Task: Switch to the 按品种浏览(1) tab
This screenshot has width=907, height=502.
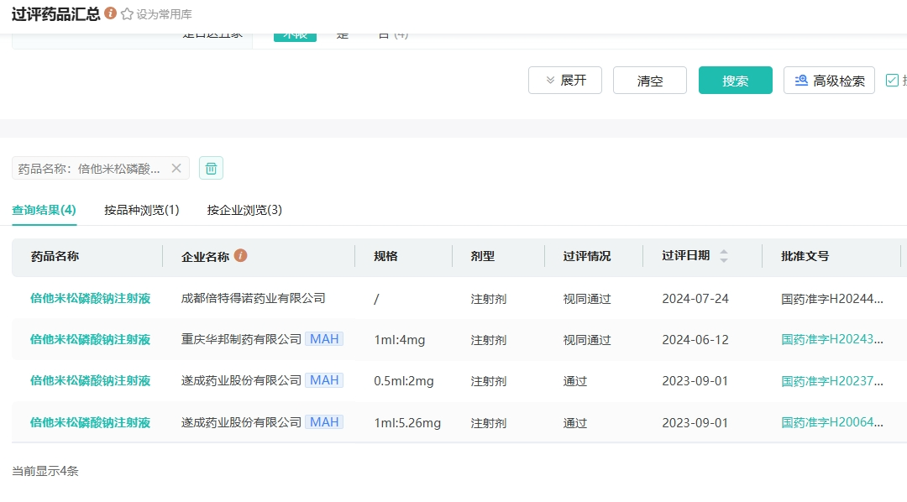Action: pyautogui.click(x=142, y=210)
